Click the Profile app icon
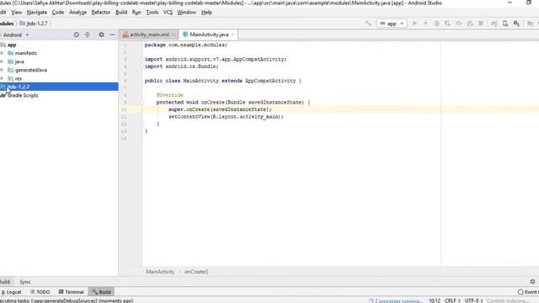539x303 pixels. pos(458,24)
